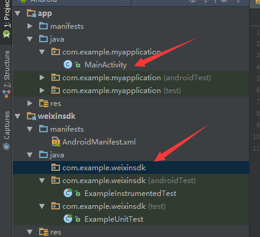
Task: Click the Structure tool window icon
Action: click(x=6, y=94)
